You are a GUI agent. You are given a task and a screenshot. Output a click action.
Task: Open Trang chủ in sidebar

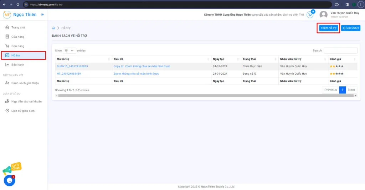(18, 27)
